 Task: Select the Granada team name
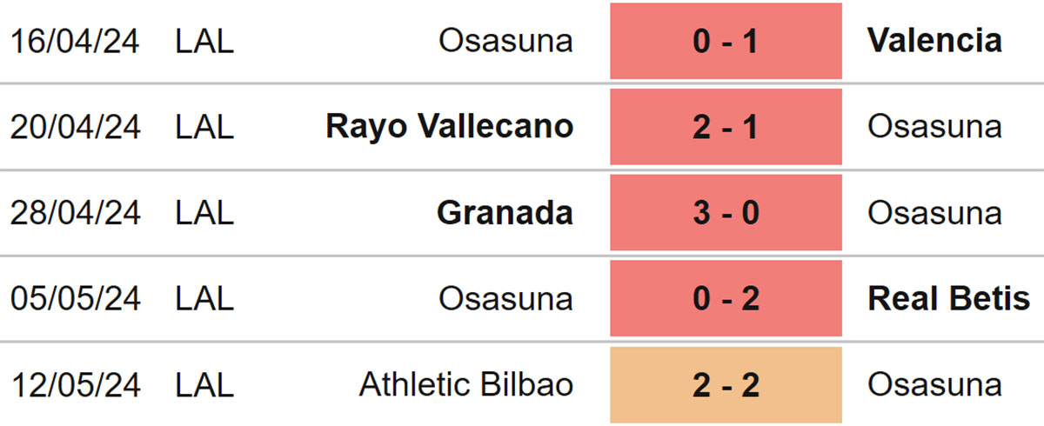tap(505, 213)
